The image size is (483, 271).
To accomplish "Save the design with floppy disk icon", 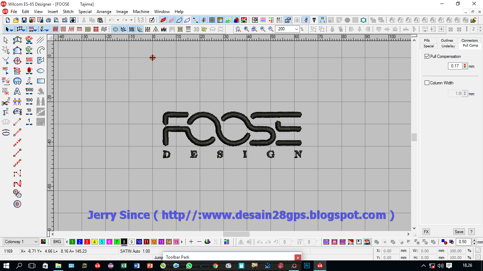I will (x=24, y=20).
